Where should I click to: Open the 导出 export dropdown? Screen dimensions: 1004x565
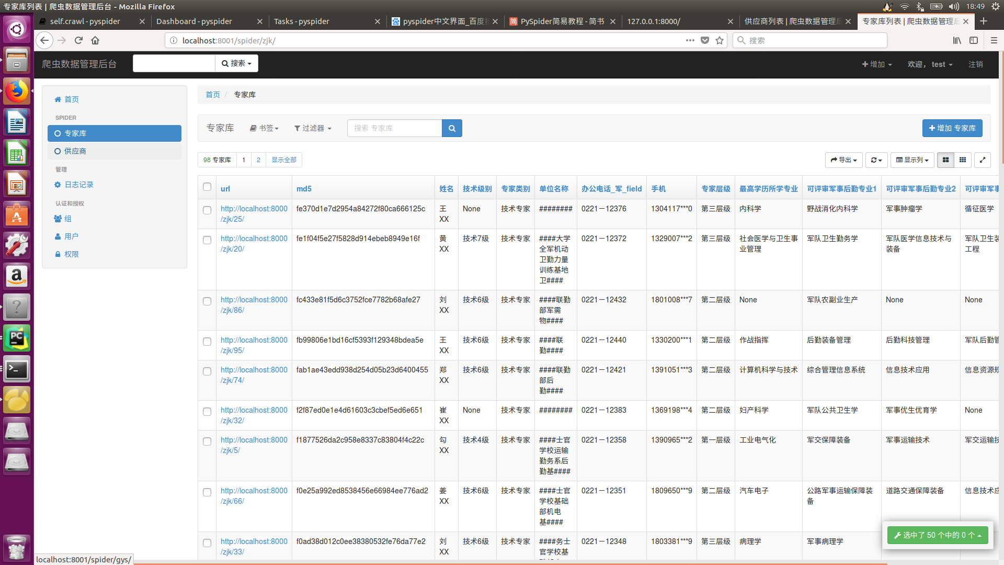pyautogui.click(x=844, y=160)
